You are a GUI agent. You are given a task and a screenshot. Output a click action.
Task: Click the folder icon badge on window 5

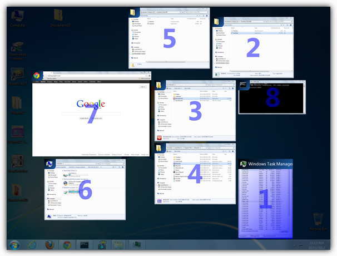(x=132, y=12)
